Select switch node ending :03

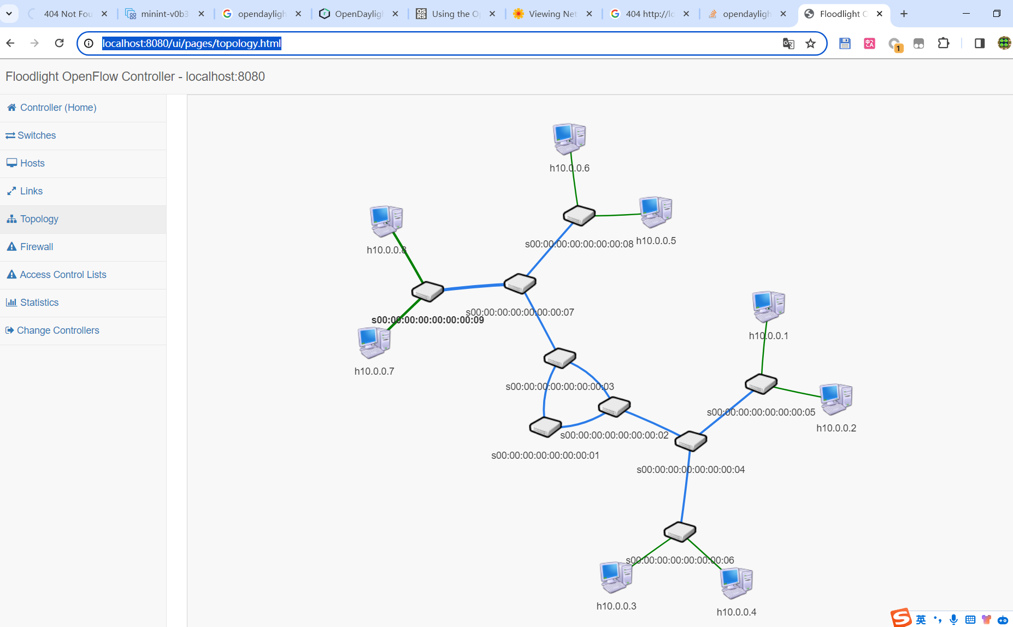(x=560, y=358)
